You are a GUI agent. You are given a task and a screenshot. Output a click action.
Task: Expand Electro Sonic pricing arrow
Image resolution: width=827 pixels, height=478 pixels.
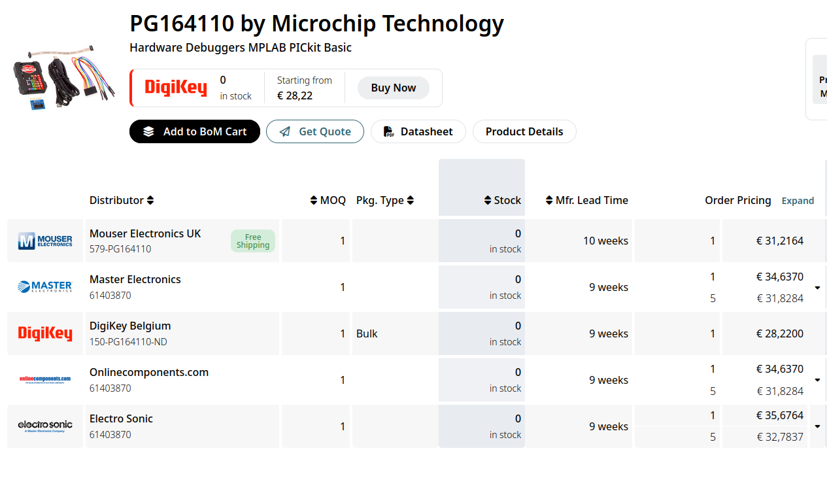818,426
